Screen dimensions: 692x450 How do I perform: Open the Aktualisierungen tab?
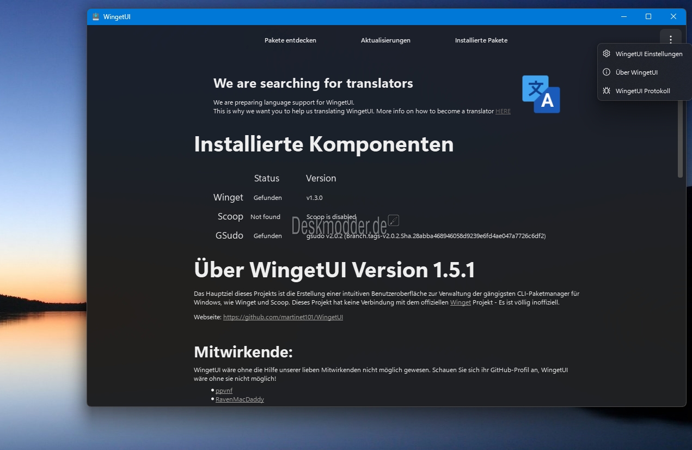point(385,40)
